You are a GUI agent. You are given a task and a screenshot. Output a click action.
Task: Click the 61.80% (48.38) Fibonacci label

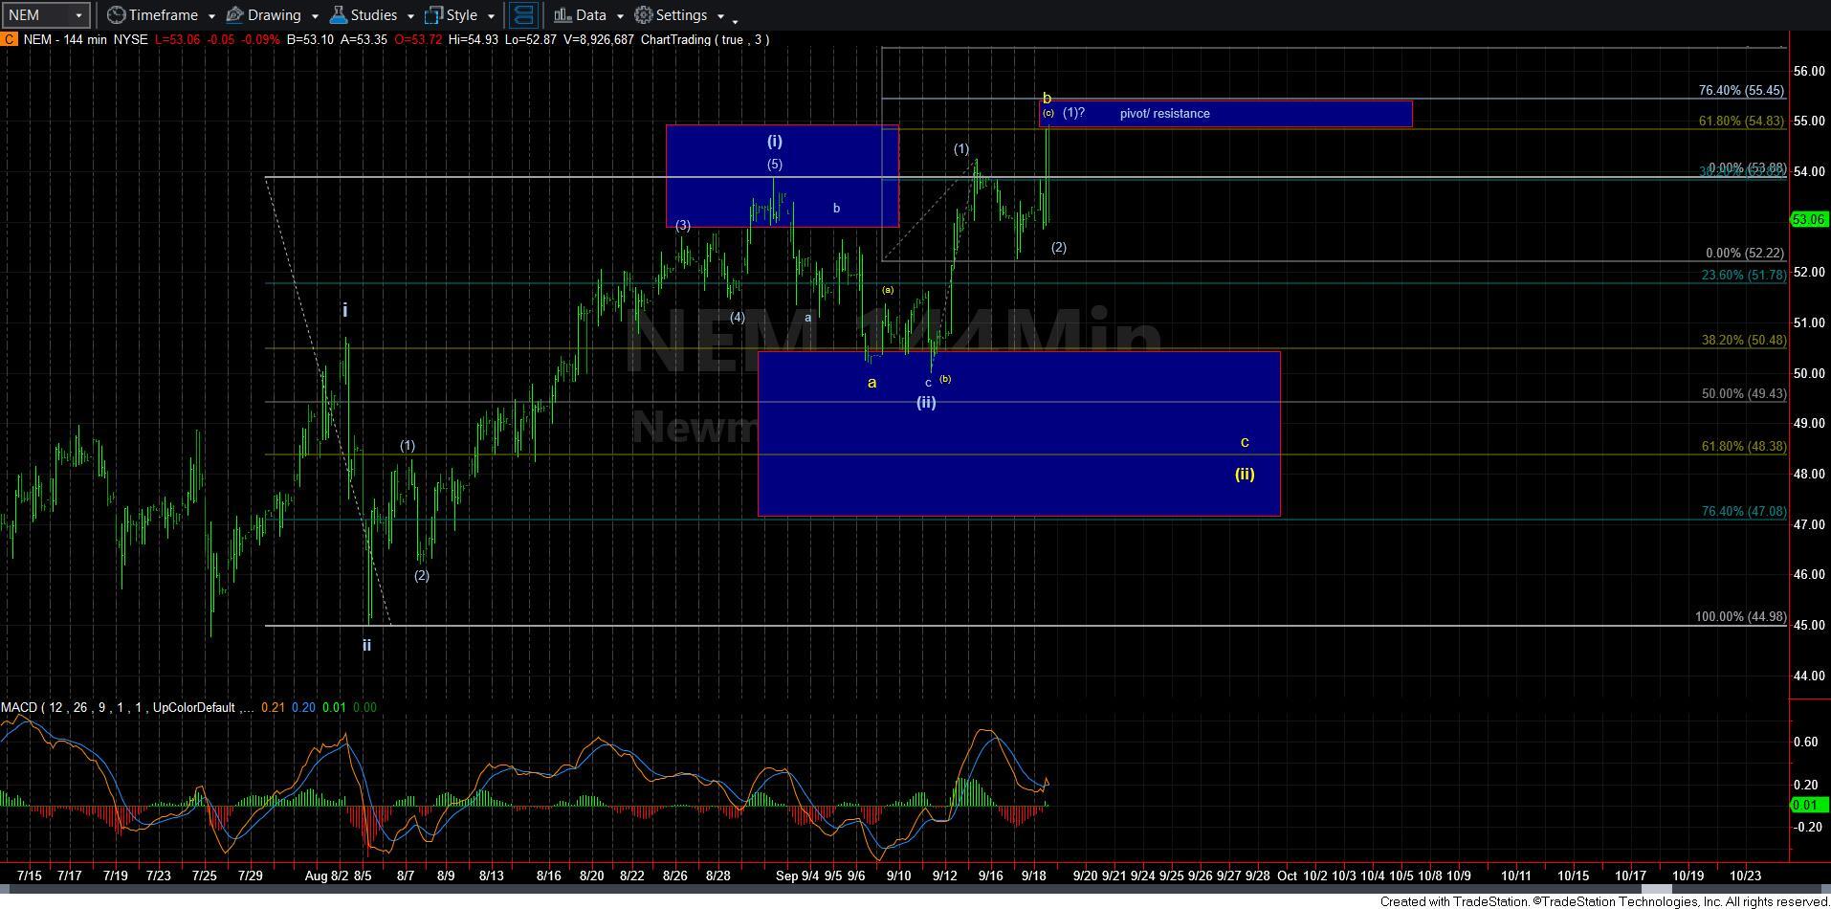coord(1743,447)
